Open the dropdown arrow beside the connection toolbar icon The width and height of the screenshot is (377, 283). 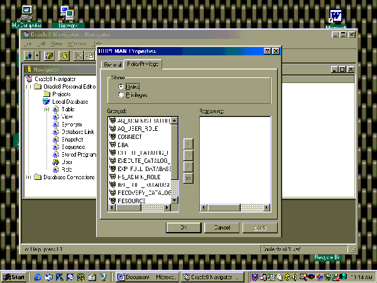tap(37, 56)
